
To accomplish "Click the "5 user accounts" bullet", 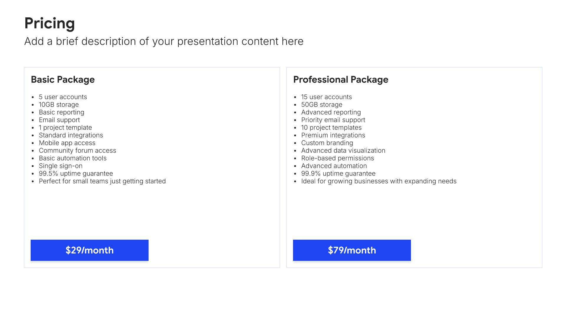I will tap(63, 97).
